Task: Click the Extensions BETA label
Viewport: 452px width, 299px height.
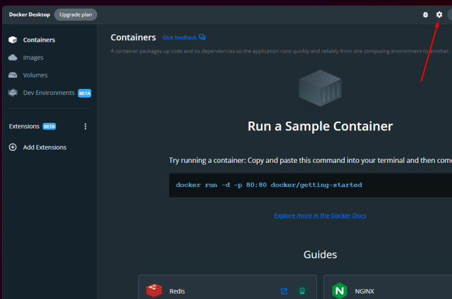Action: tap(49, 126)
